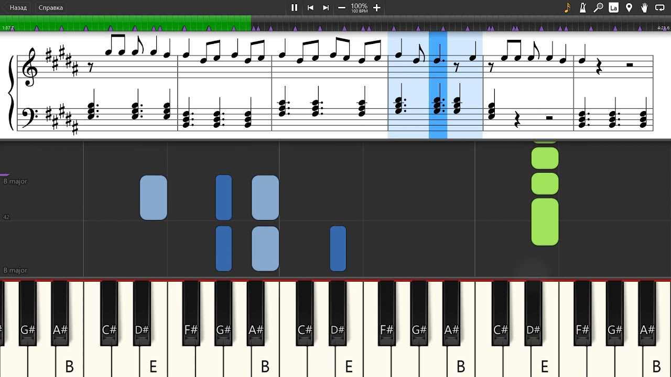Play the first D# black key on the left
The image size is (671, 377).
(x=142, y=313)
